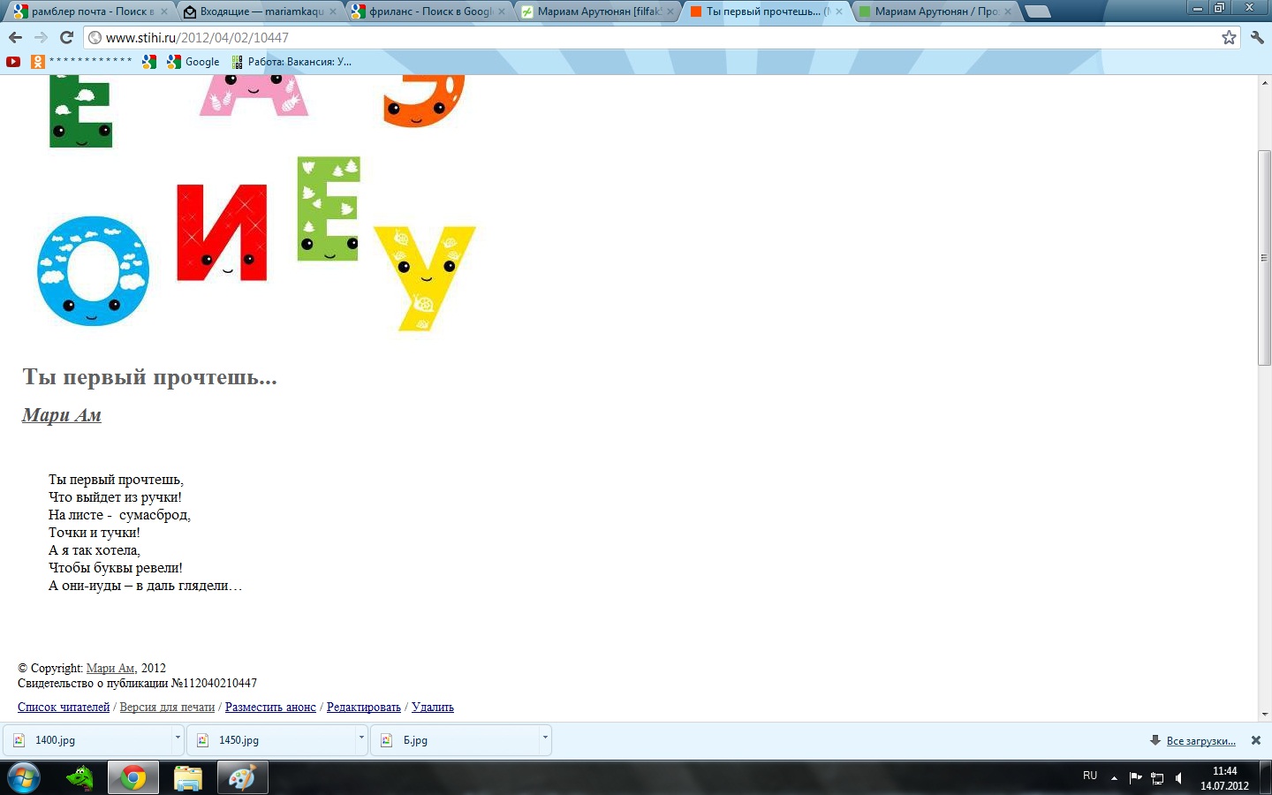Expand options dropdown for 1400.jpg download
Viewport: 1272px width, 795px height.
pos(178,738)
